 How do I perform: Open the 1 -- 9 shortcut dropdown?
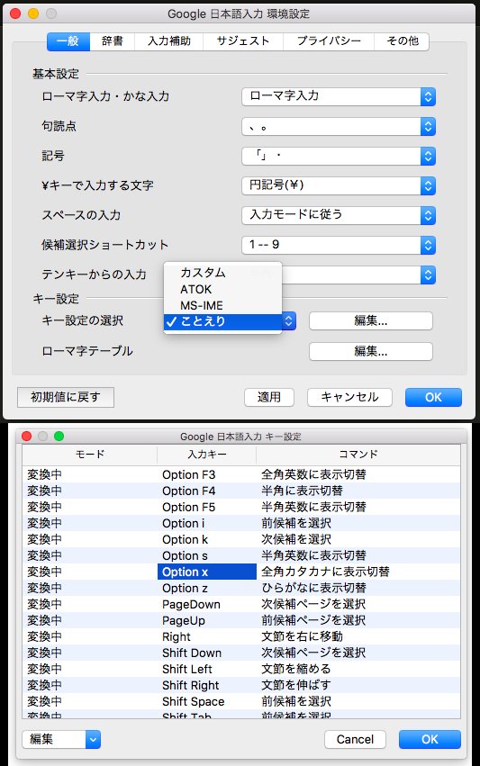[x=339, y=245]
